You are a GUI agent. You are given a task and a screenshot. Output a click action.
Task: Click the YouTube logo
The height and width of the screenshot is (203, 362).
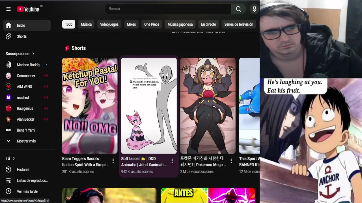pyautogui.click(x=28, y=9)
